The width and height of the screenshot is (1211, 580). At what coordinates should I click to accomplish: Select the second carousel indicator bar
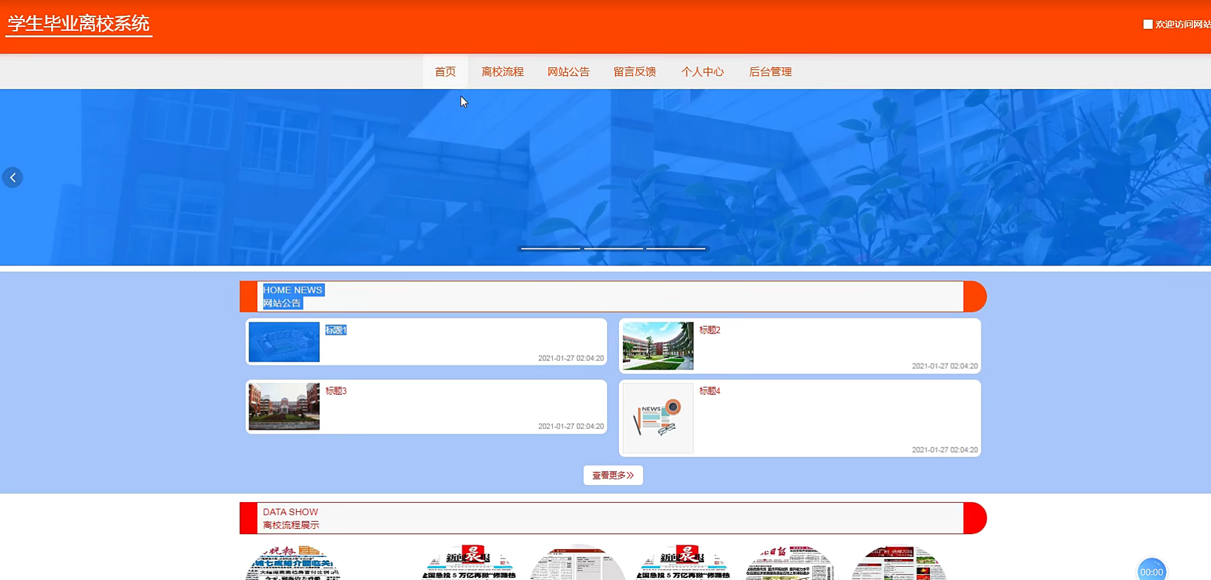click(614, 248)
